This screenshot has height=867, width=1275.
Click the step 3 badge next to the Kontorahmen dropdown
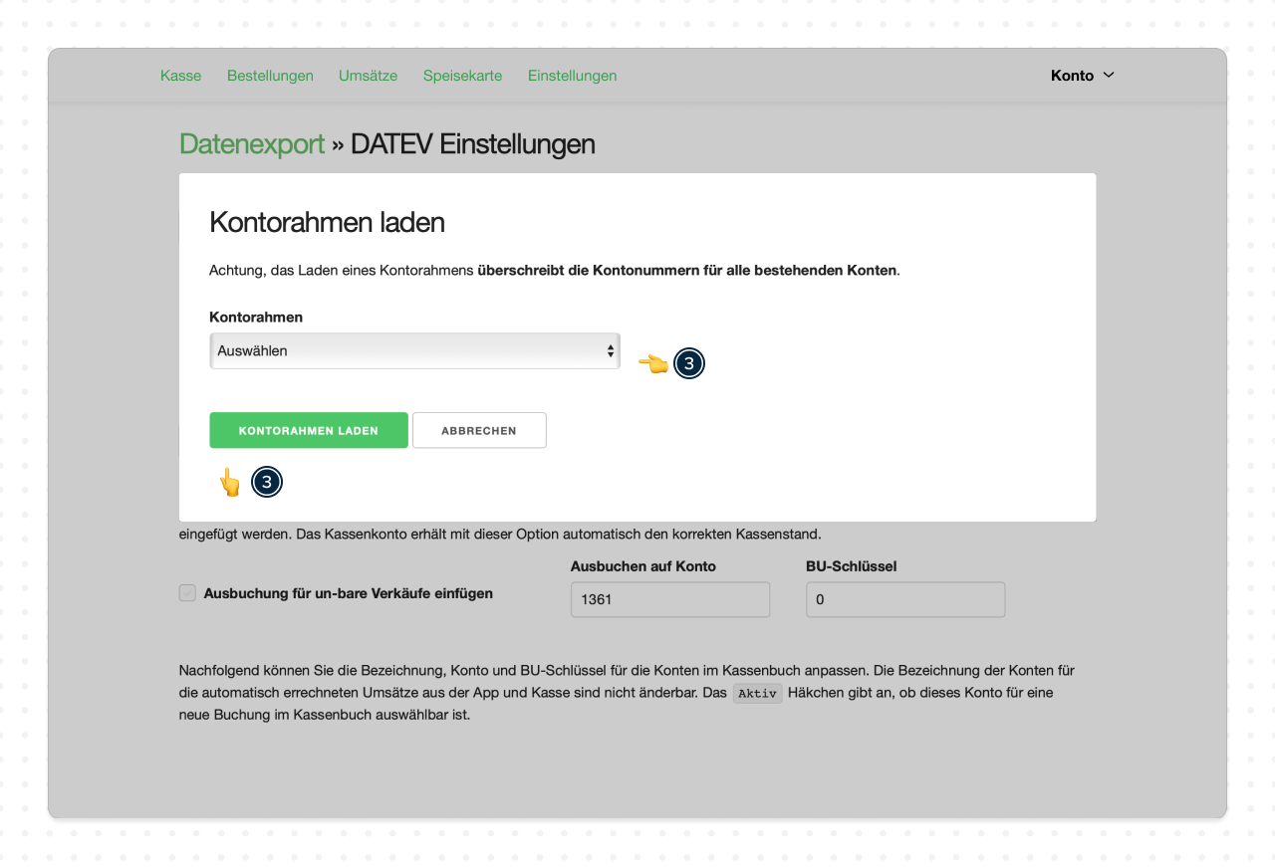point(689,364)
